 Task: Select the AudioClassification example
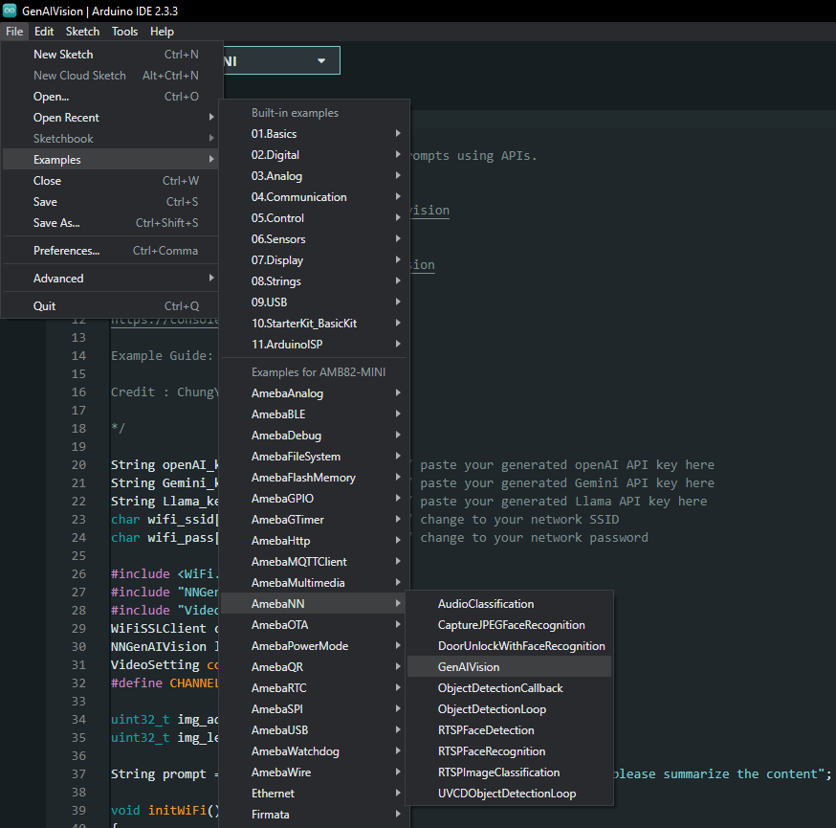(x=486, y=604)
